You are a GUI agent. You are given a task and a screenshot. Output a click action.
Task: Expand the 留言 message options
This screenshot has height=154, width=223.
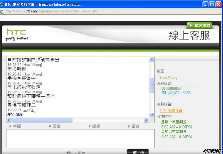click(133, 126)
